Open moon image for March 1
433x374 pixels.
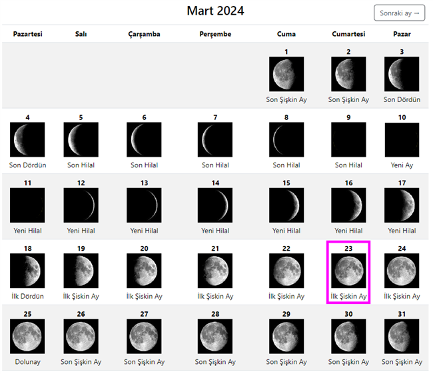point(286,74)
